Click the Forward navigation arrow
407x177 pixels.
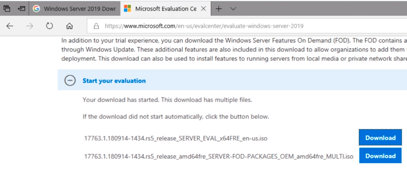tap(30, 26)
